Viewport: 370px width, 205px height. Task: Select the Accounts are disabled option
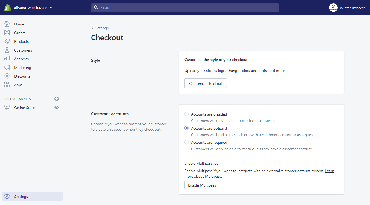click(x=187, y=114)
